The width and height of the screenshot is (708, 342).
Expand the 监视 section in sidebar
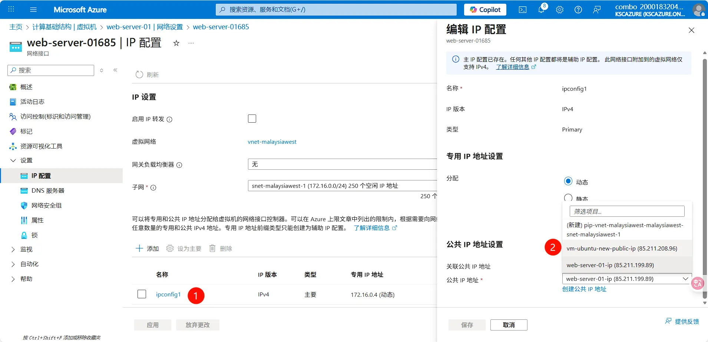(26, 249)
